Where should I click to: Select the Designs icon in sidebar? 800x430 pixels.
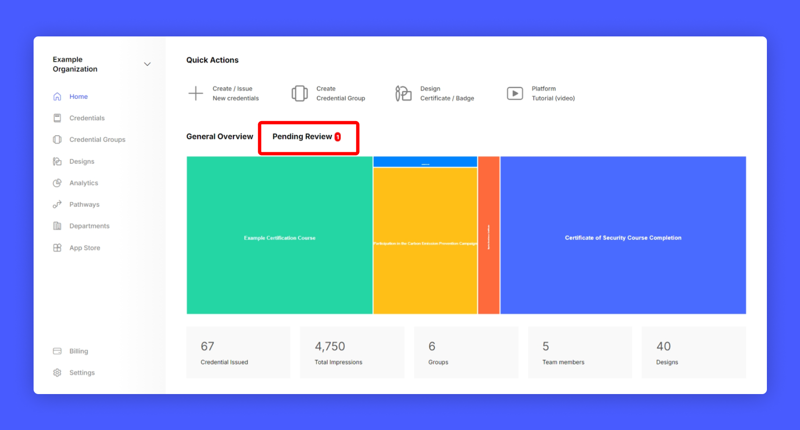click(57, 161)
